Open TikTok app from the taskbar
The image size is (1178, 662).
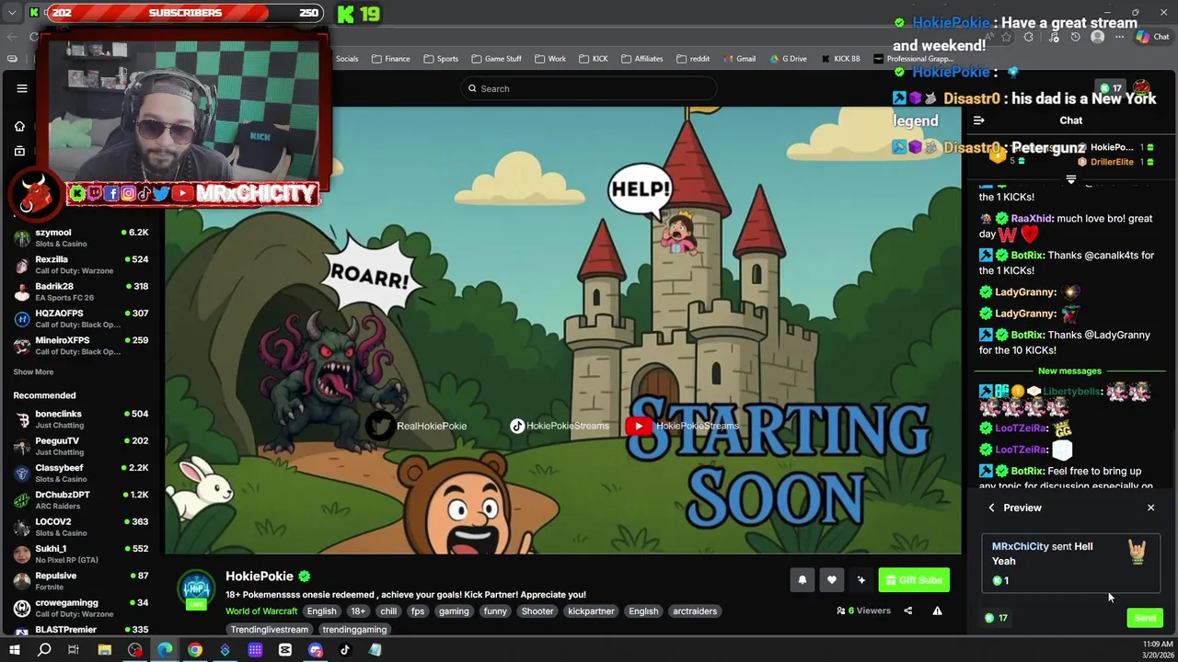click(x=345, y=650)
